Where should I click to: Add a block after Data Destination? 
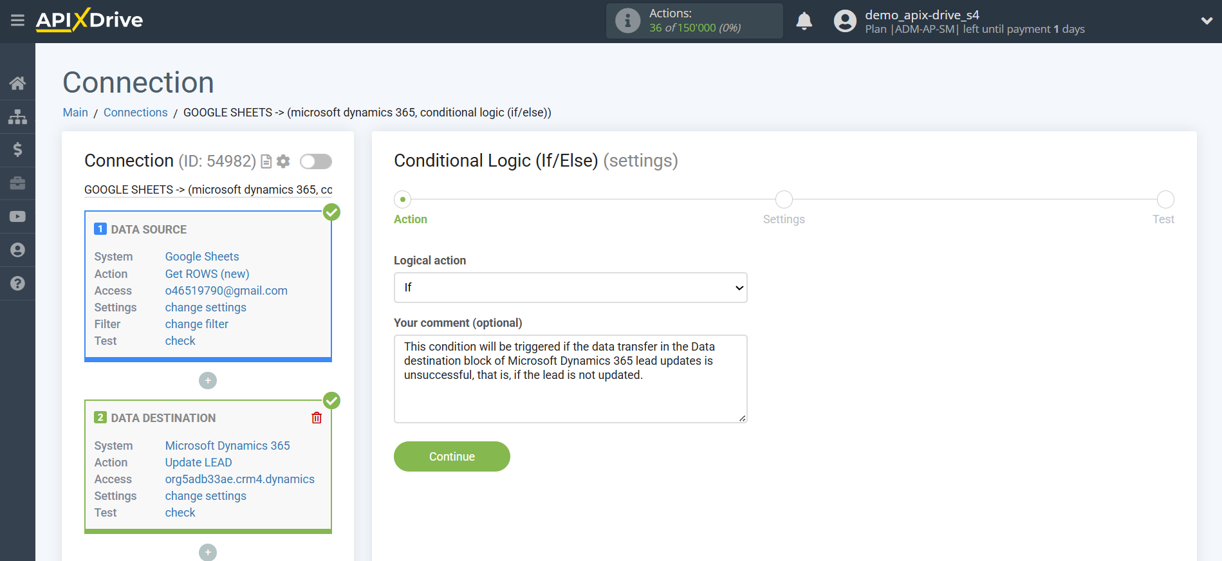point(208,552)
